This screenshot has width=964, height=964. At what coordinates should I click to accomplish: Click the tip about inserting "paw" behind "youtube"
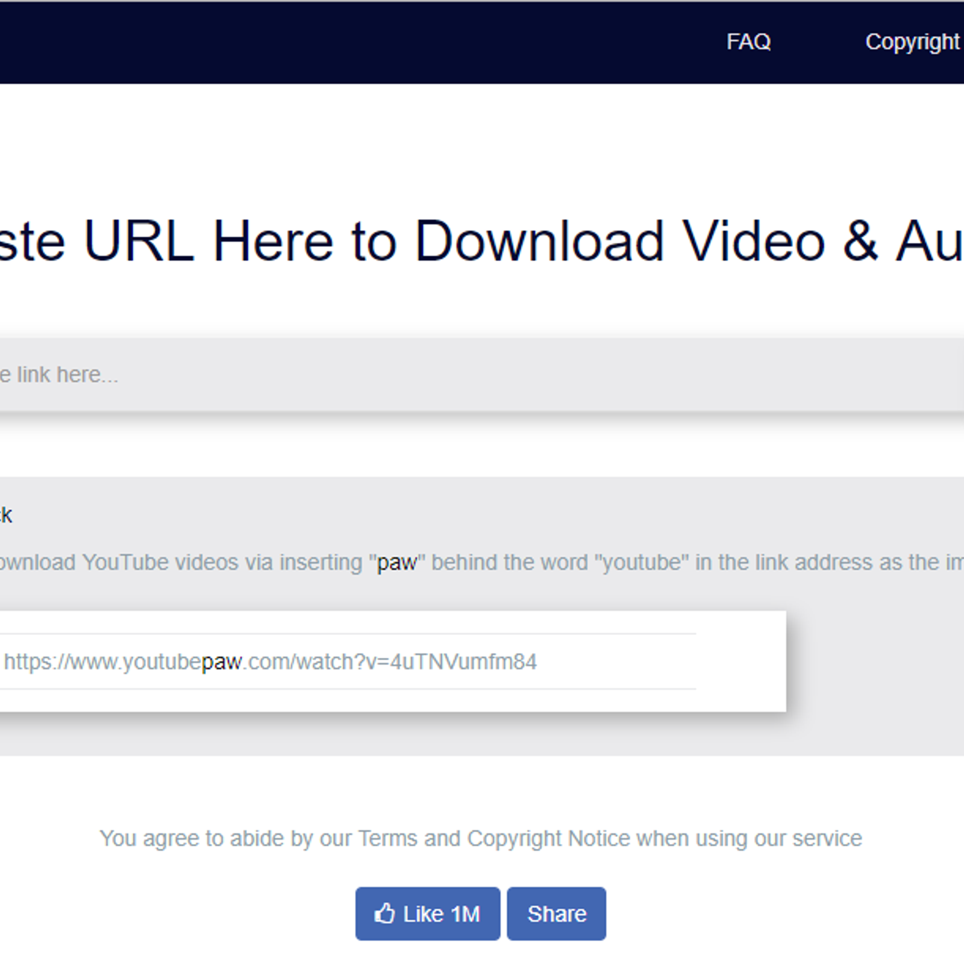point(482,562)
